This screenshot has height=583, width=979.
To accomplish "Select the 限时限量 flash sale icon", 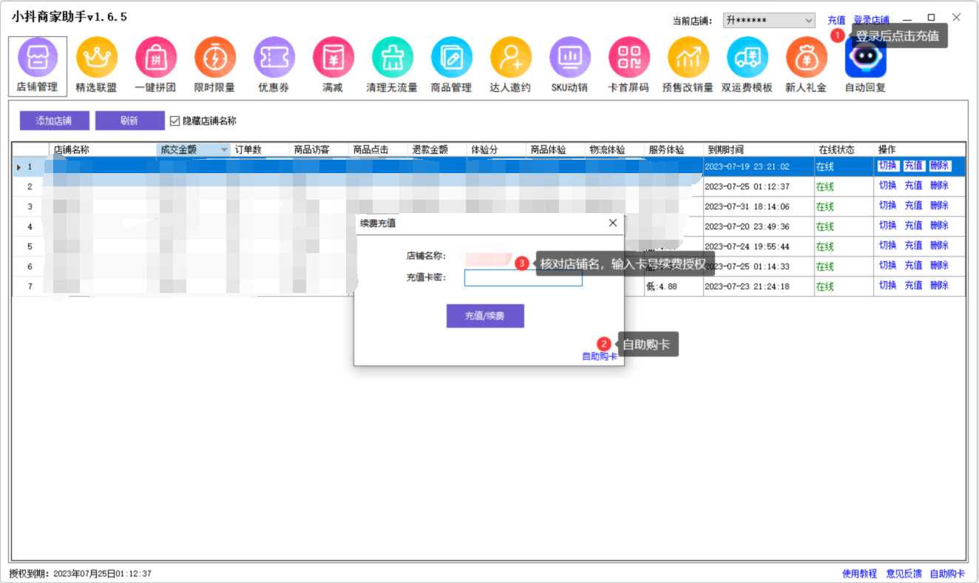I will tap(214, 58).
